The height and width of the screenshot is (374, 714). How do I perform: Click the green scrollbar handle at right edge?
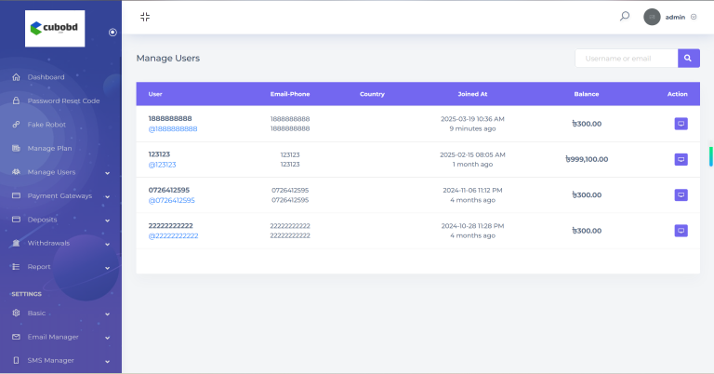pos(710,155)
